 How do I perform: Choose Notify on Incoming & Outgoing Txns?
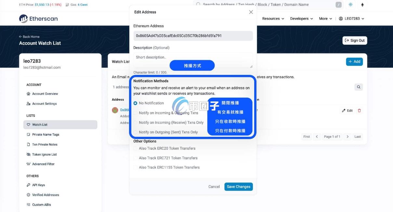tap(136, 112)
